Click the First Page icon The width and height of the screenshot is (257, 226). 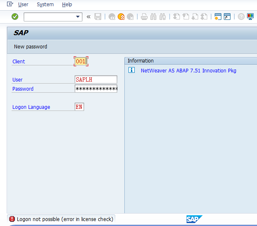pos(177,17)
